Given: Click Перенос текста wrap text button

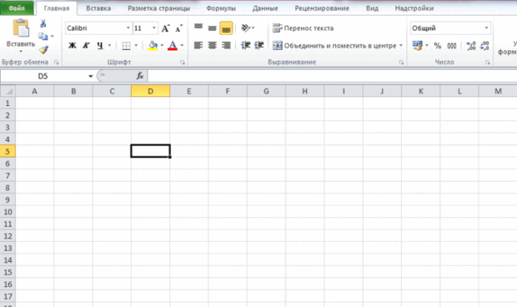Looking at the screenshot, I should 303,28.
